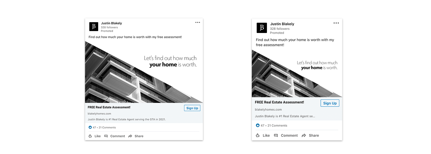Click Sign Up button on the right ad

click(330, 103)
